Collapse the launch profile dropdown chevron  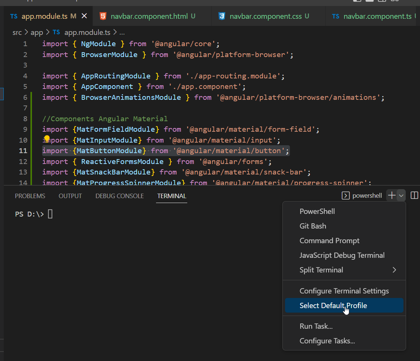click(401, 195)
